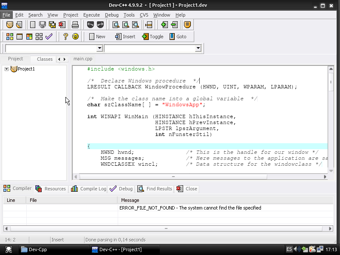Open Project Options orange shield icon
Screen dimensions: 340x255
[187, 25]
